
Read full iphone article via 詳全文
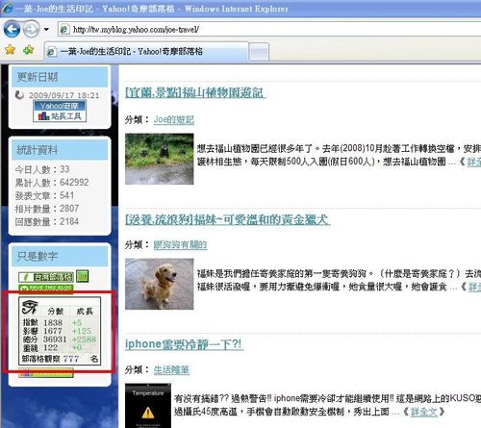424,412
